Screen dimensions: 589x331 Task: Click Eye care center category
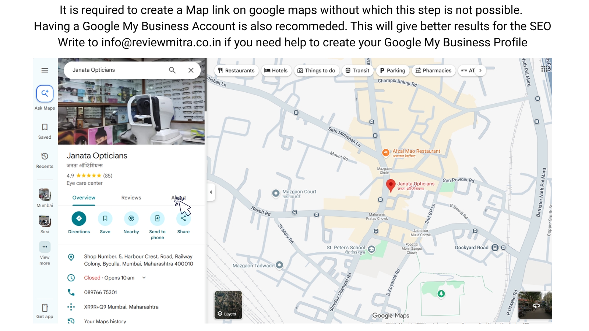pyautogui.click(x=85, y=183)
